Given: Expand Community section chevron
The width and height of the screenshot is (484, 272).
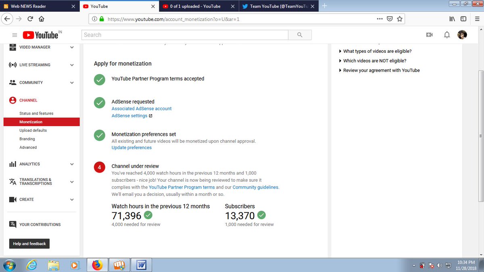Looking at the screenshot, I should tap(72, 83).
